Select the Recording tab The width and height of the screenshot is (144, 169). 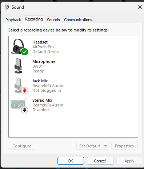point(34,19)
